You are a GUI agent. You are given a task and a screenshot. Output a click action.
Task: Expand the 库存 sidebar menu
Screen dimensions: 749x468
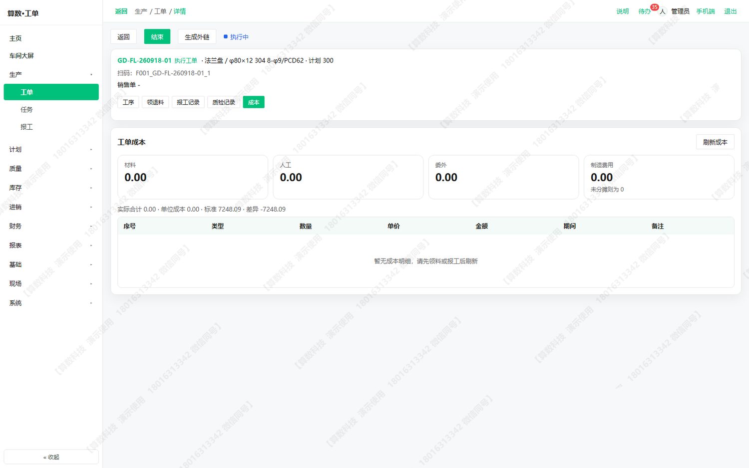click(x=51, y=188)
